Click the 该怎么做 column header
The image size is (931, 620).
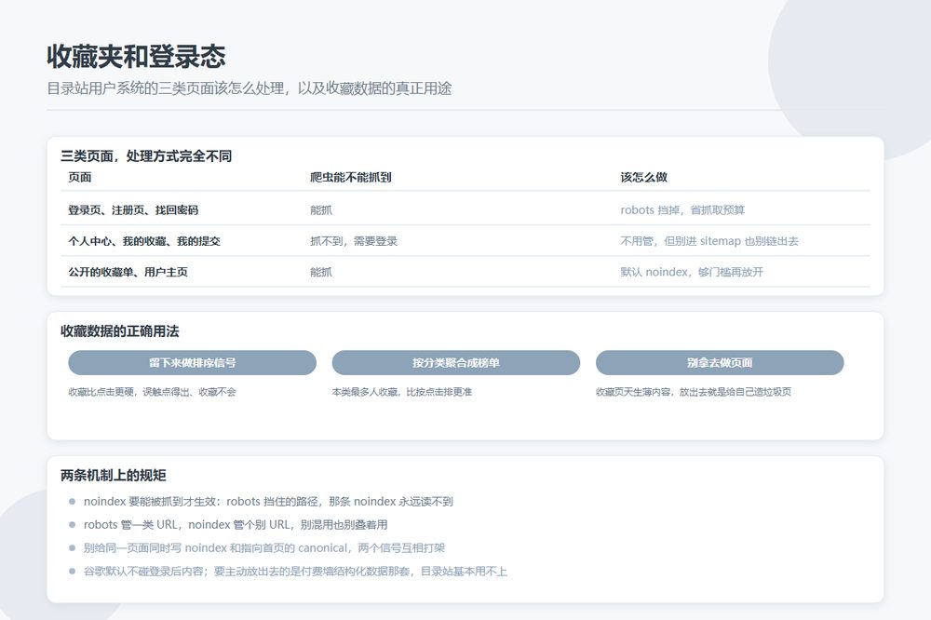(x=643, y=177)
